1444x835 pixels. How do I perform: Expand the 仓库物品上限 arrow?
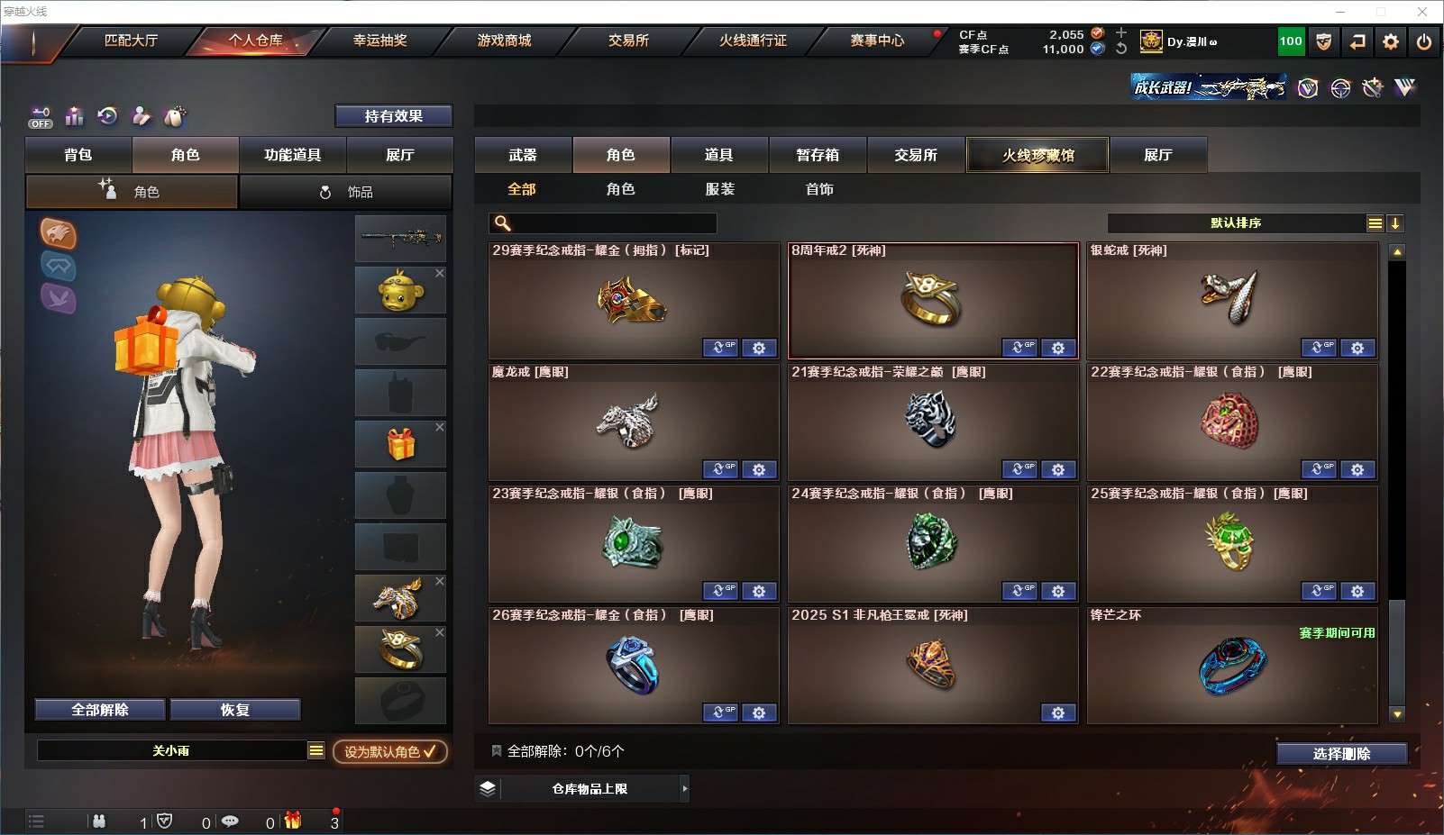point(685,788)
